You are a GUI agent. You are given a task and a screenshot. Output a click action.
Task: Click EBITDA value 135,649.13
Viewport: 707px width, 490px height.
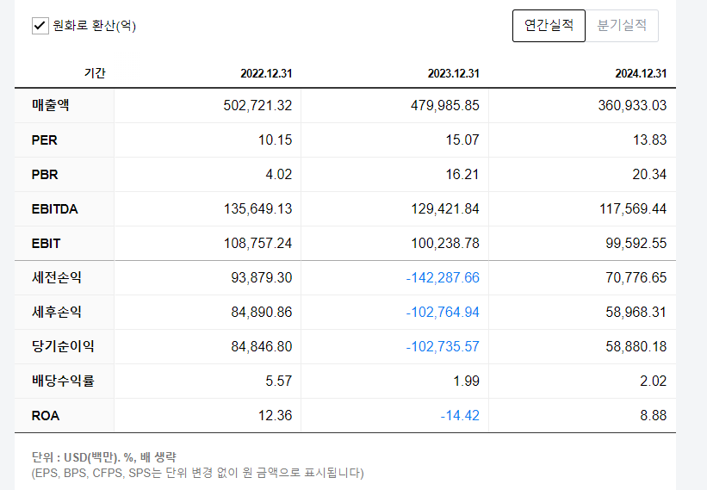(257, 209)
